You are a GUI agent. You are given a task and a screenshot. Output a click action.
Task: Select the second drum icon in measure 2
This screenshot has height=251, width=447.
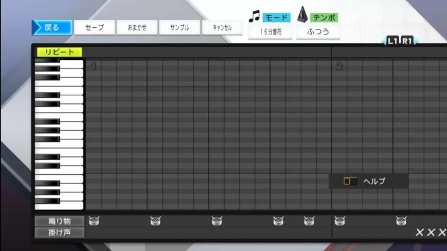401,221
